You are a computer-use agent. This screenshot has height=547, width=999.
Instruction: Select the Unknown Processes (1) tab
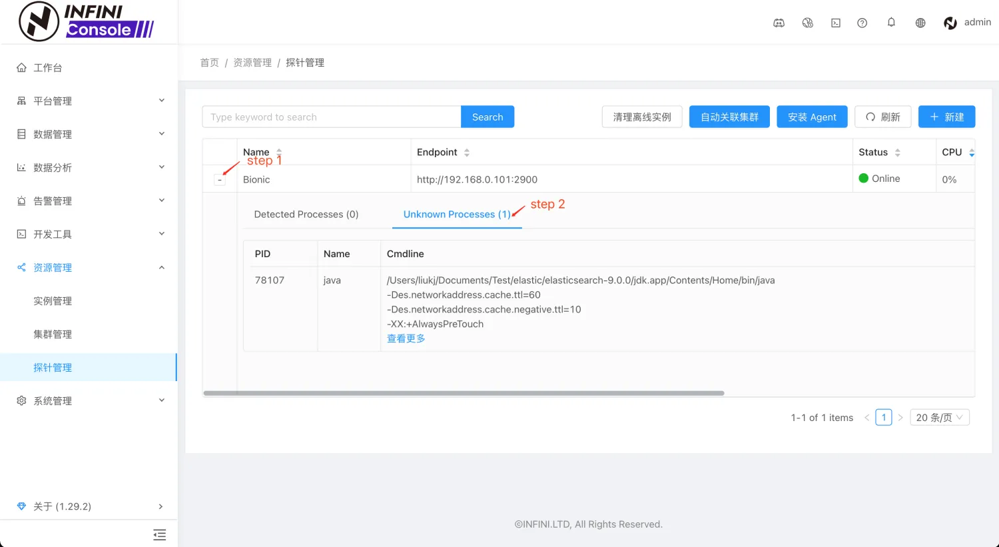pos(457,214)
